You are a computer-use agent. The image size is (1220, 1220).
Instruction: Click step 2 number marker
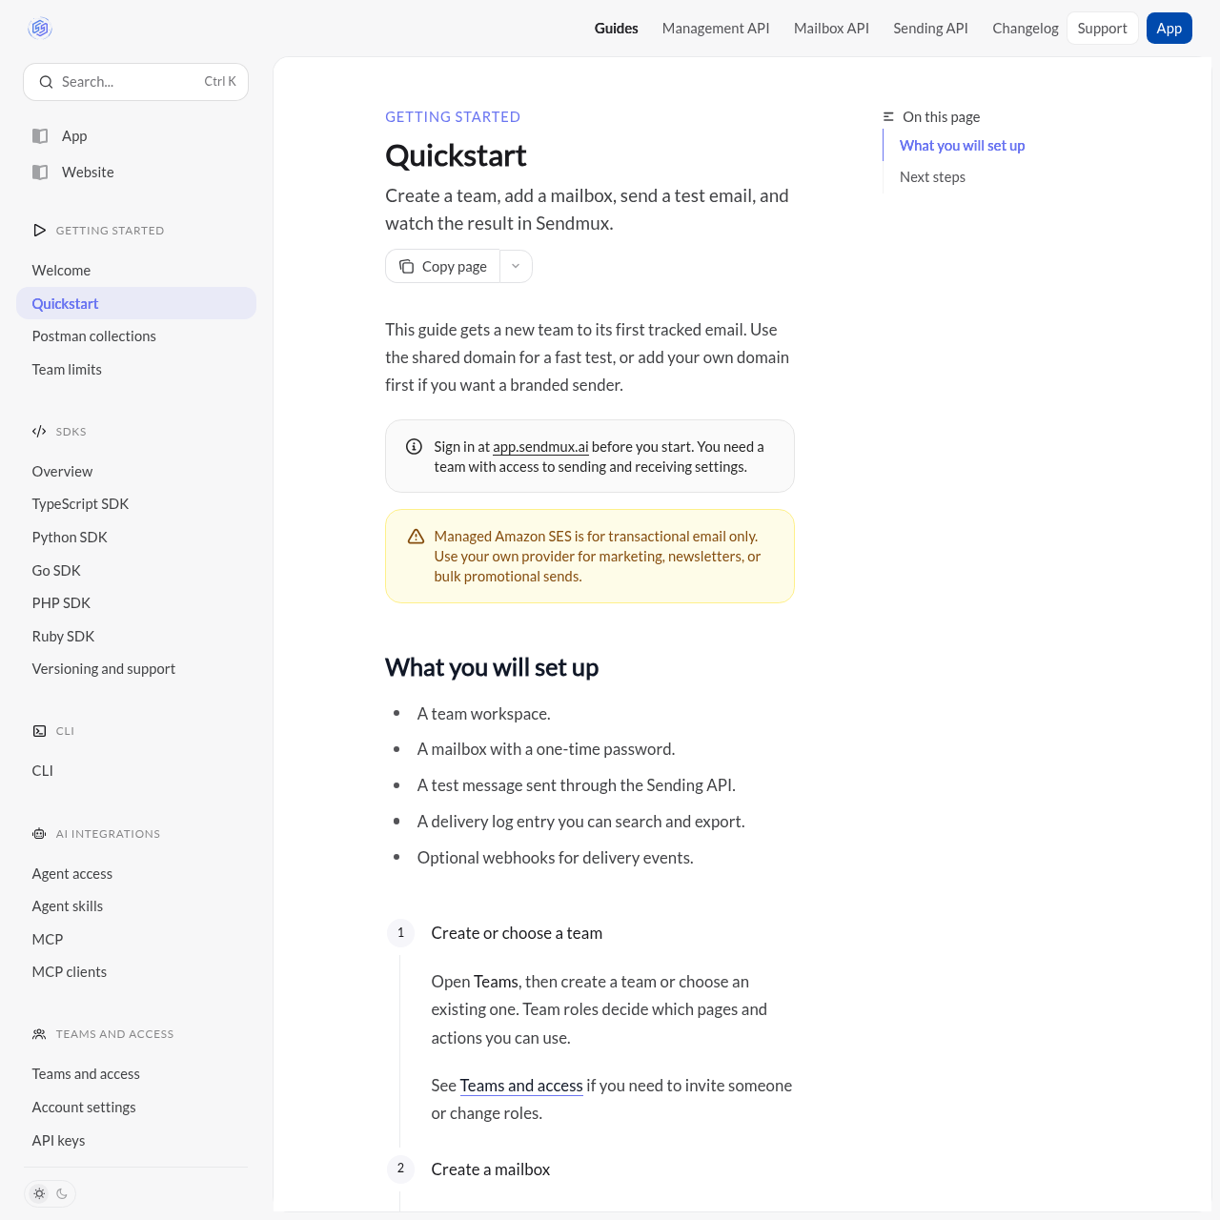400,1169
